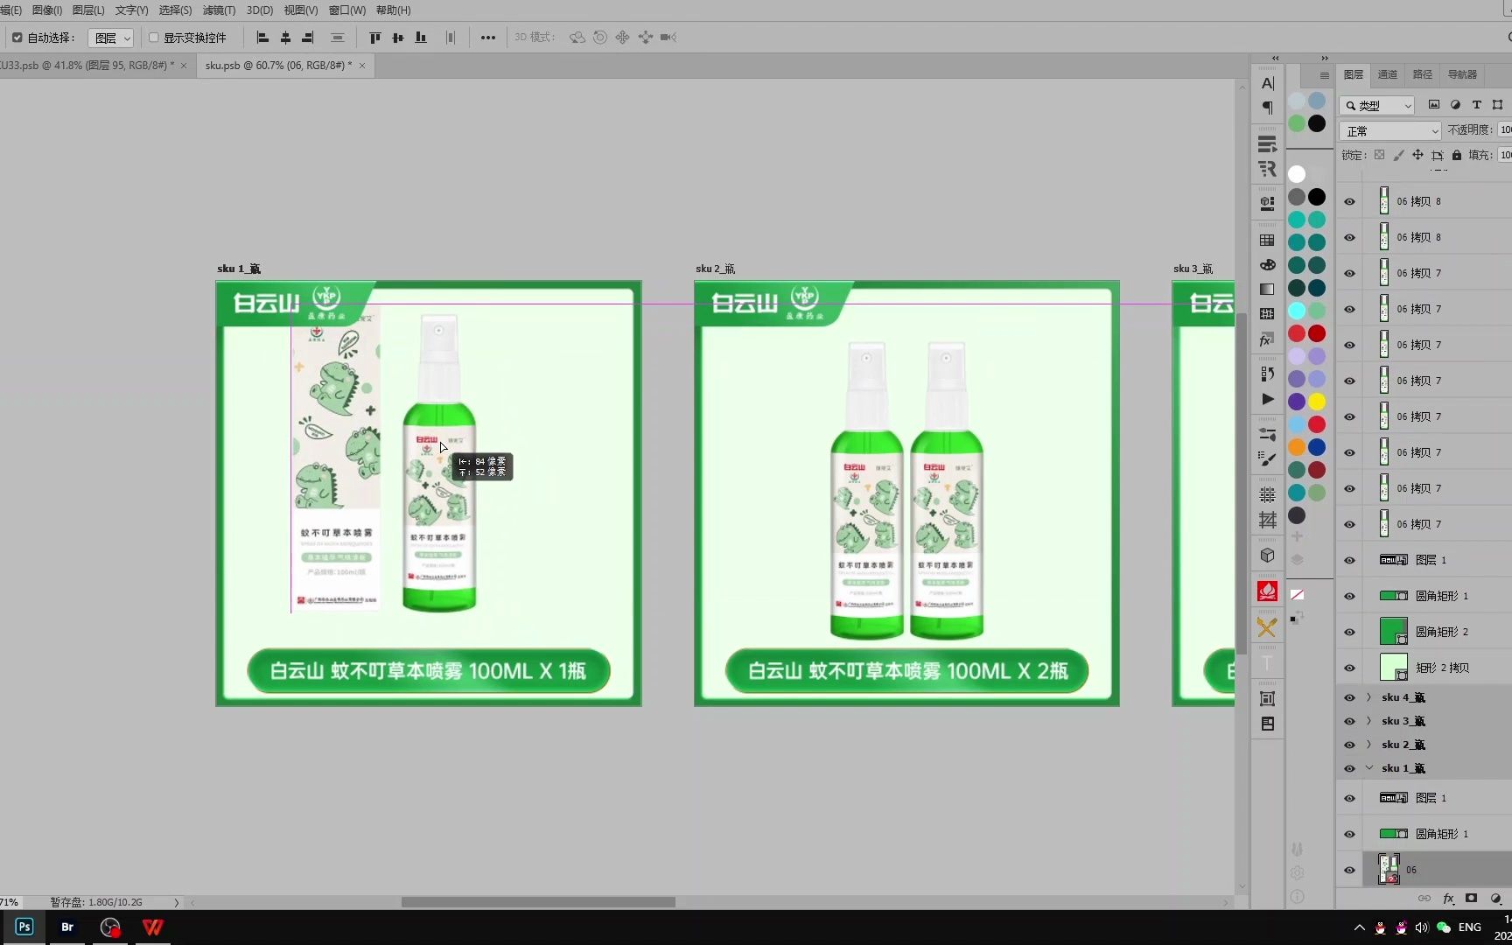Screen dimensions: 1512x945
Task: Click the crossed brushes plugin icon
Action: click(1267, 627)
